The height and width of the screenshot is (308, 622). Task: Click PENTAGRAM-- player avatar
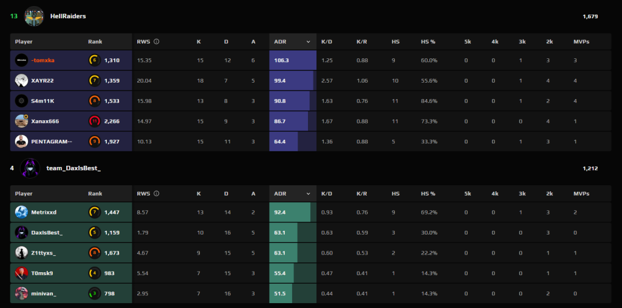point(21,141)
